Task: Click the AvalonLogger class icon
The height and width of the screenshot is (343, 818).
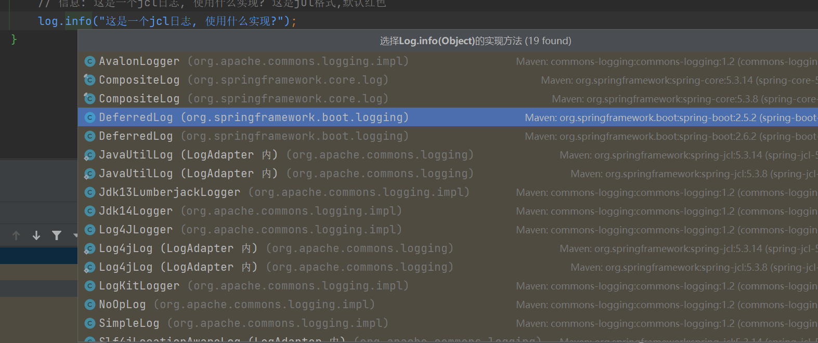Action: click(90, 61)
